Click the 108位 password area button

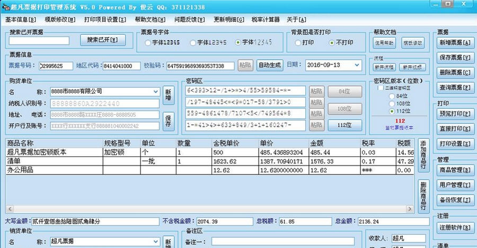pyautogui.click(x=344, y=109)
